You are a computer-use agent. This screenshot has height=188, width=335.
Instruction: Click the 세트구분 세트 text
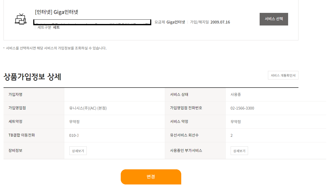[49, 27]
